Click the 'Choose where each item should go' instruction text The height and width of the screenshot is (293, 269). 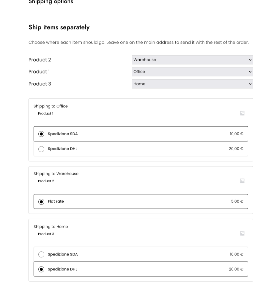139,43
